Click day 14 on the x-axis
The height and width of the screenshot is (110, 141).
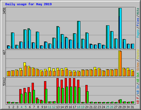pyautogui.click(x=62, y=107)
